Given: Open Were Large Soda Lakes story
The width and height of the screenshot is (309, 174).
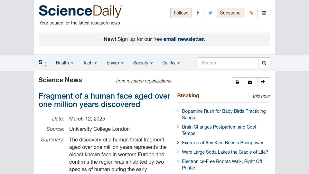Looking at the screenshot, I should tap(225, 152).
